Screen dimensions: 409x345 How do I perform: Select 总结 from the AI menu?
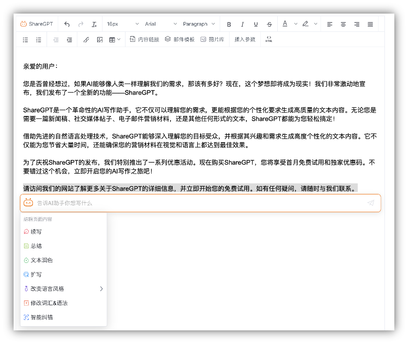(63, 246)
